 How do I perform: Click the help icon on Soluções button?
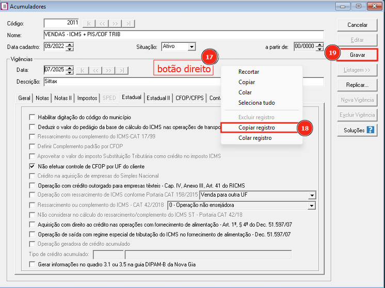[370, 130]
